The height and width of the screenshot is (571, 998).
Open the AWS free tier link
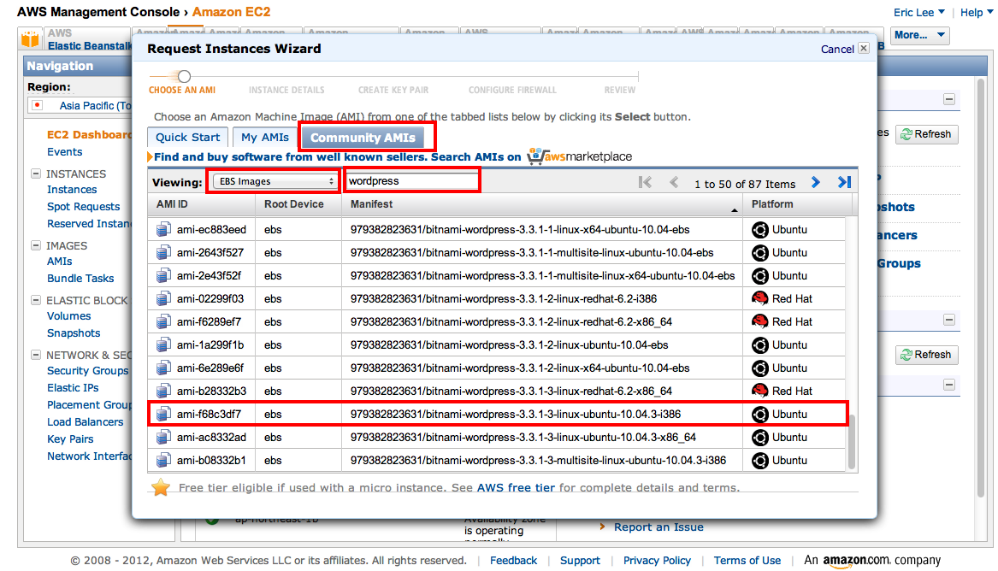pos(516,488)
